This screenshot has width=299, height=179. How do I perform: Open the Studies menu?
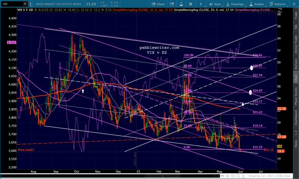257,4
